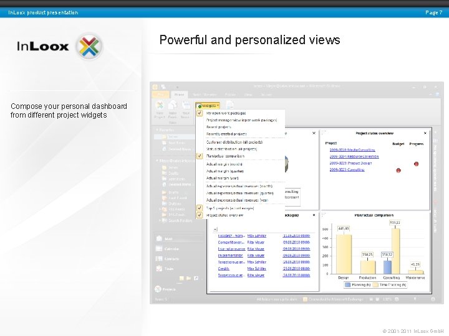Select Actual expenses/actual revenues (year)
This screenshot has height=336, width=449.
(x=237, y=200)
